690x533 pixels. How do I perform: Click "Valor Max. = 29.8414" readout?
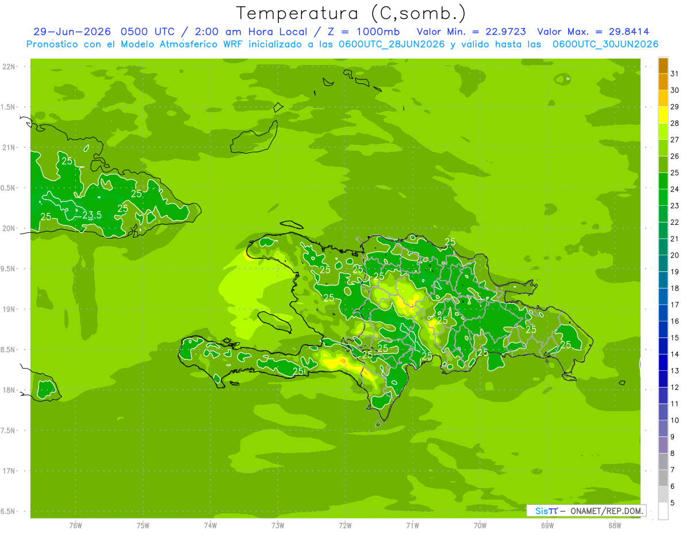593,32
